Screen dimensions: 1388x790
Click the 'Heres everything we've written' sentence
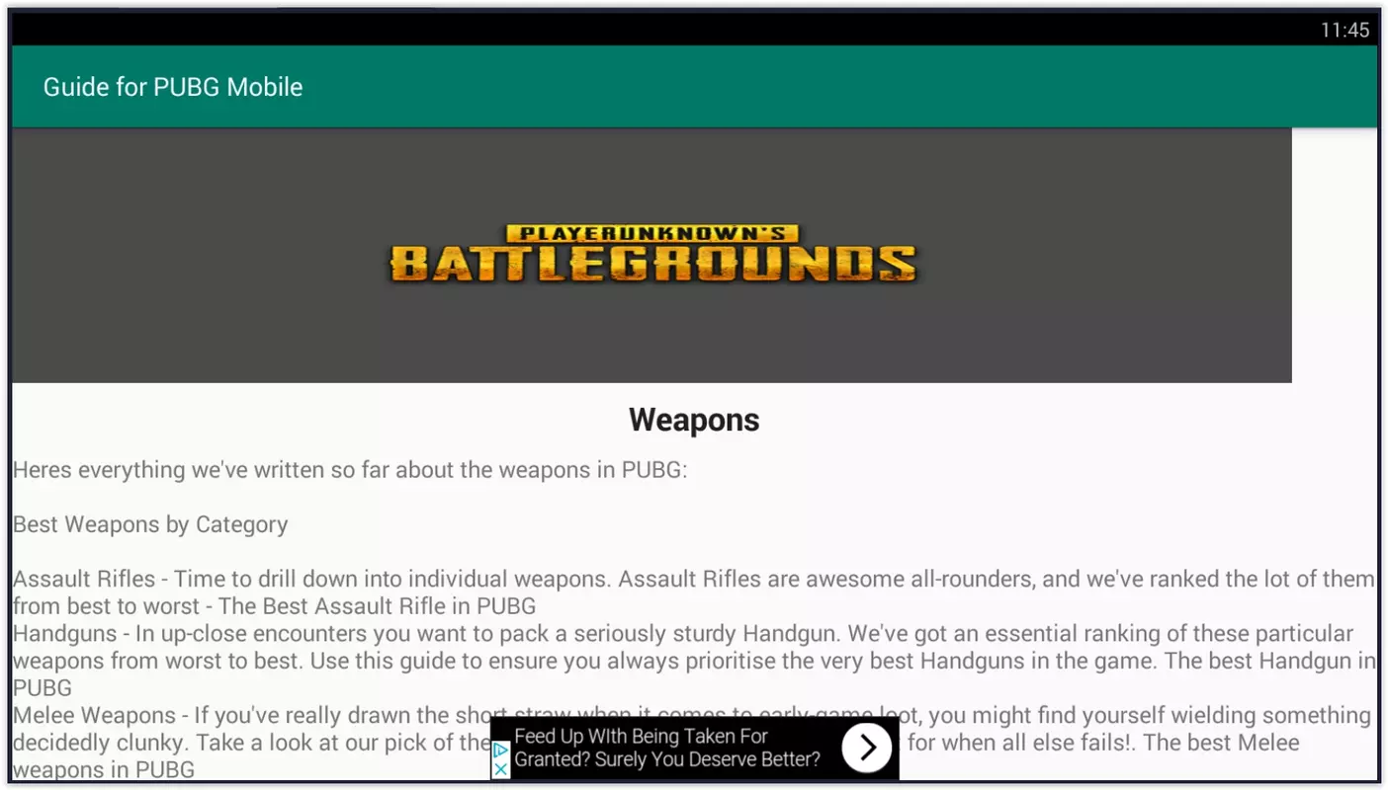click(350, 470)
